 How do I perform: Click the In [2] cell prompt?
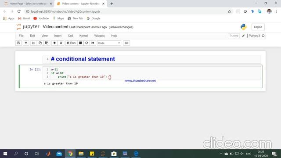(35, 69)
